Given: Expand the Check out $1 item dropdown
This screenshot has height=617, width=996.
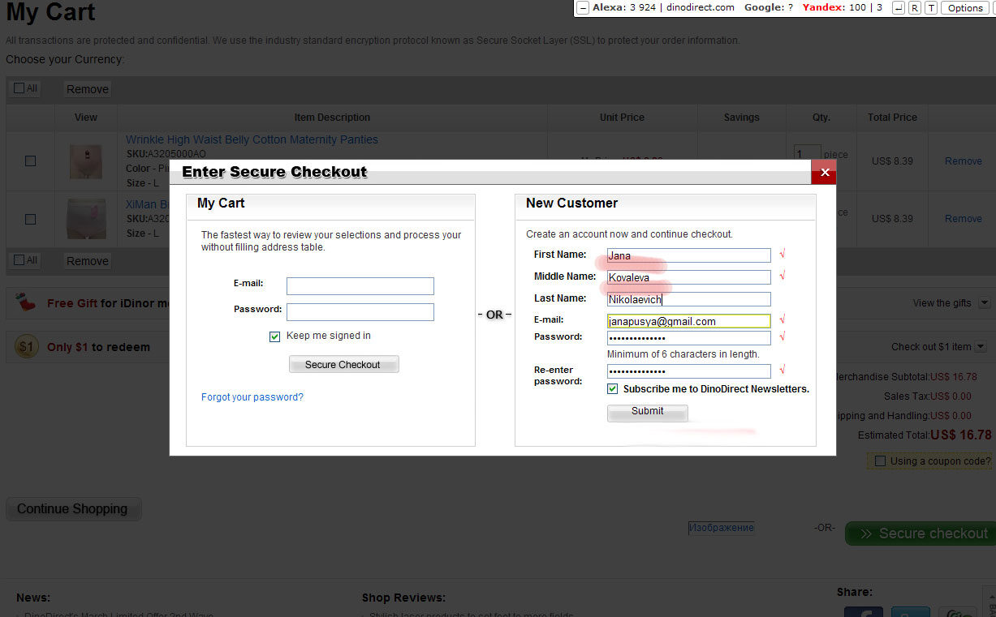Looking at the screenshot, I should [980, 347].
